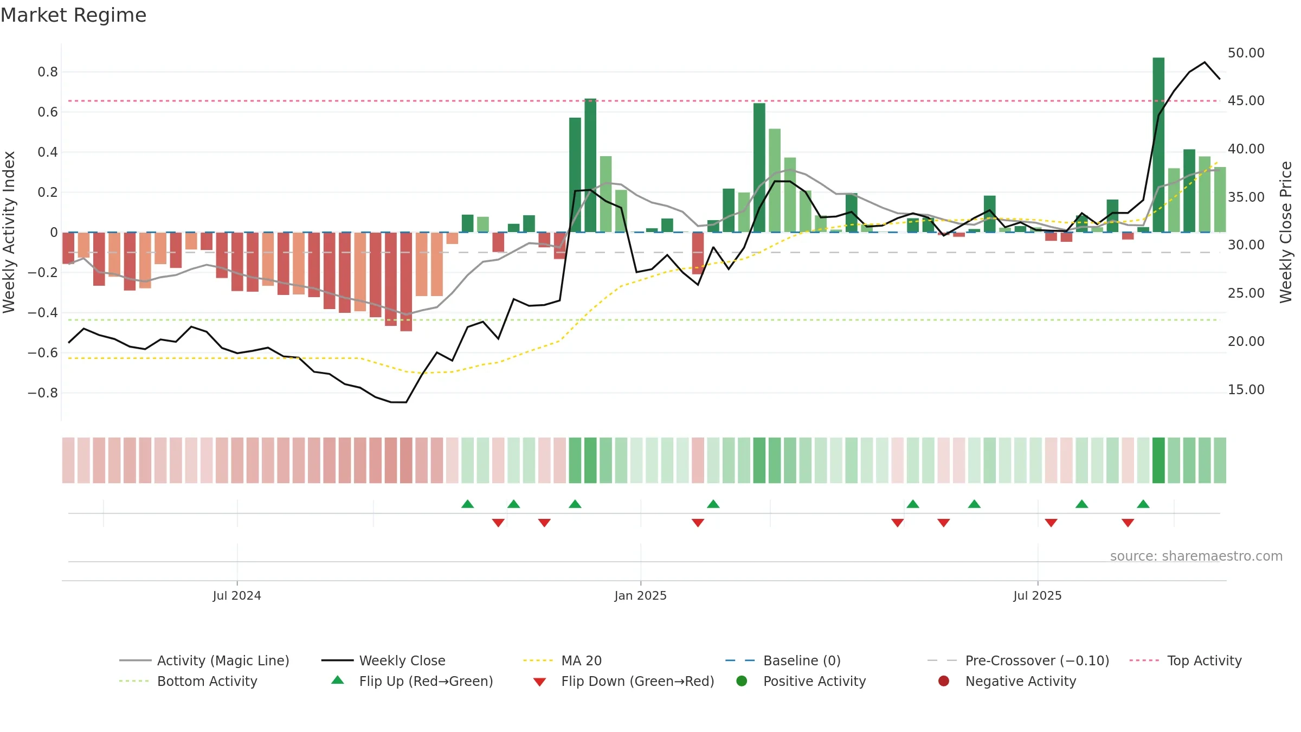
Task: Toggle Baseline (0) legend entry
Action: pos(783,660)
